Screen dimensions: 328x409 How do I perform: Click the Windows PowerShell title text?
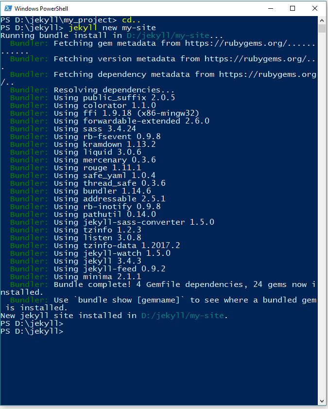coord(41,9)
